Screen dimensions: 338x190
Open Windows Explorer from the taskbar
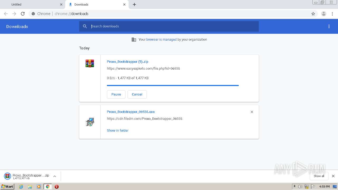(30, 187)
